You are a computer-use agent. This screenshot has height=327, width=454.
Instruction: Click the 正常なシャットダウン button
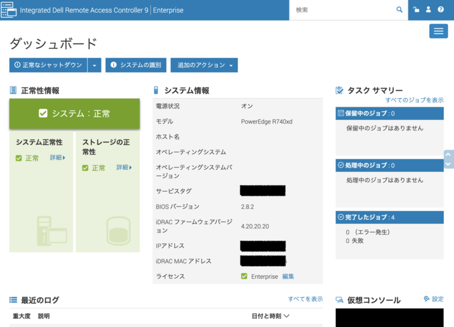tap(48, 65)
